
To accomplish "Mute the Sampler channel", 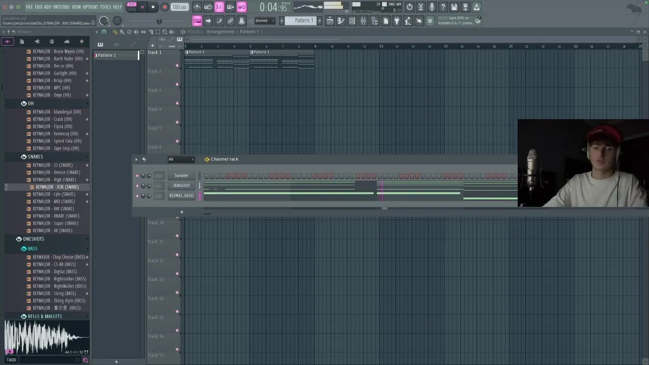I will (137, 175).
